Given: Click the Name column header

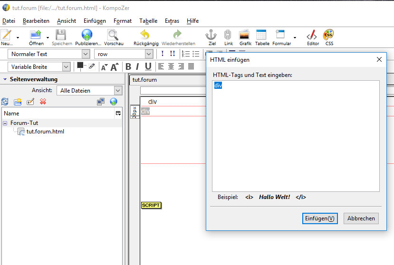Looking at the screenshot, I should click(58, 114).
